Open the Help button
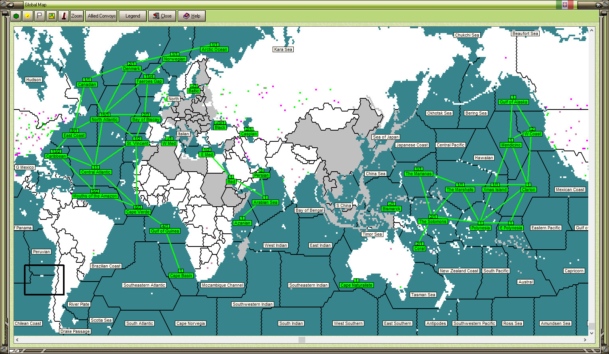Image resolution: width=609 pixels, height=354 pixels. click(x=192, y=16)
